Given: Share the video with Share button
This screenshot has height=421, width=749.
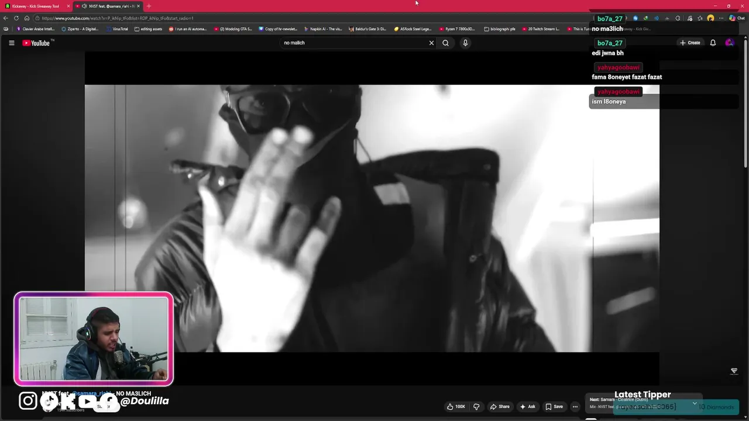Looking at the screenshot, I should click(500, 406).
